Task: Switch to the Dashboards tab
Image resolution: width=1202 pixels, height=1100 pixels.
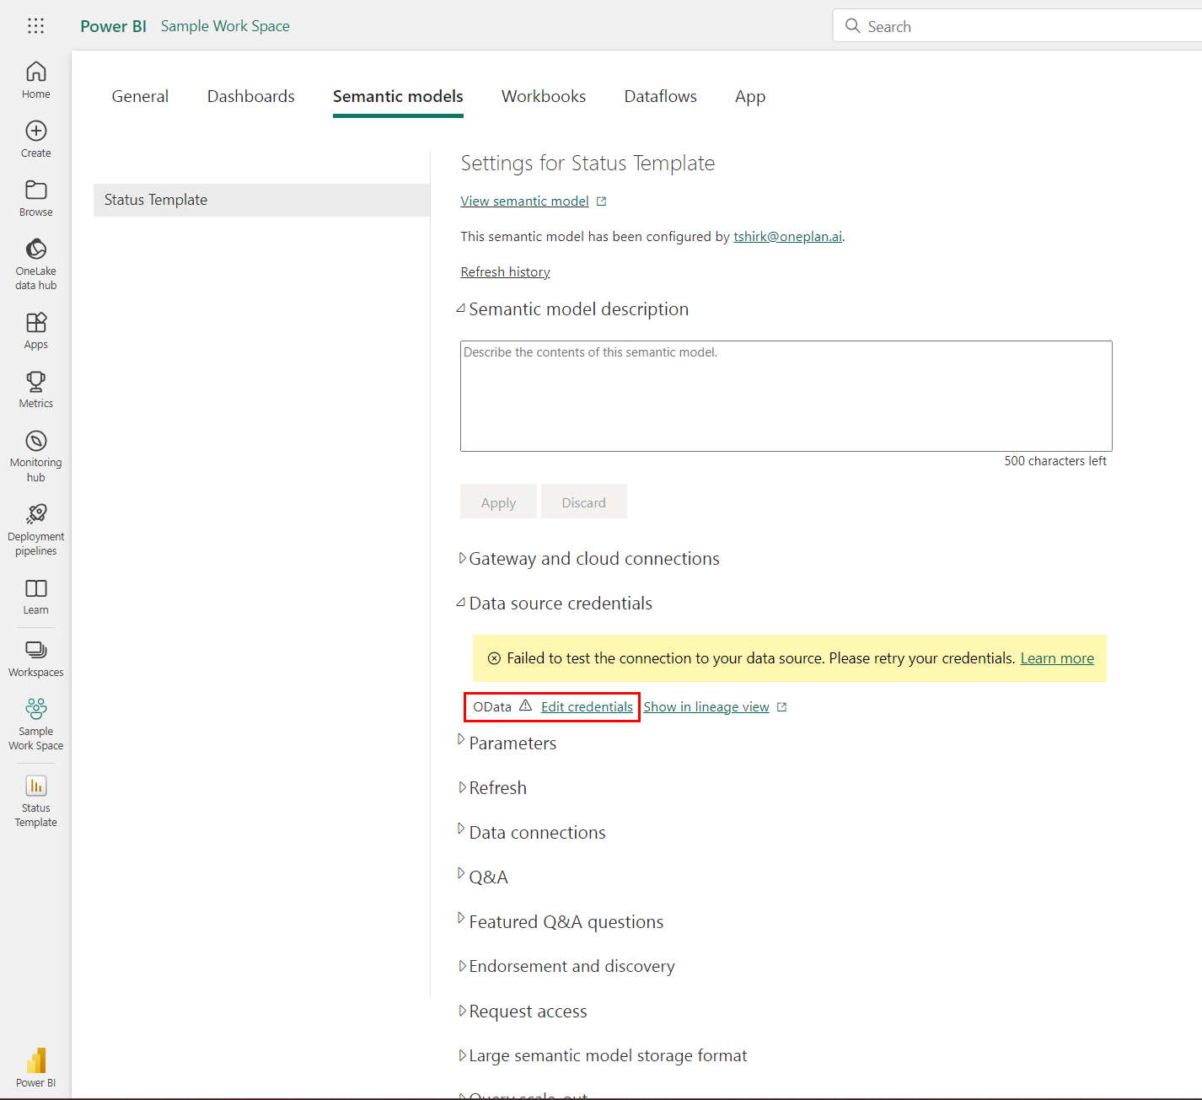Action: (251, 96)
